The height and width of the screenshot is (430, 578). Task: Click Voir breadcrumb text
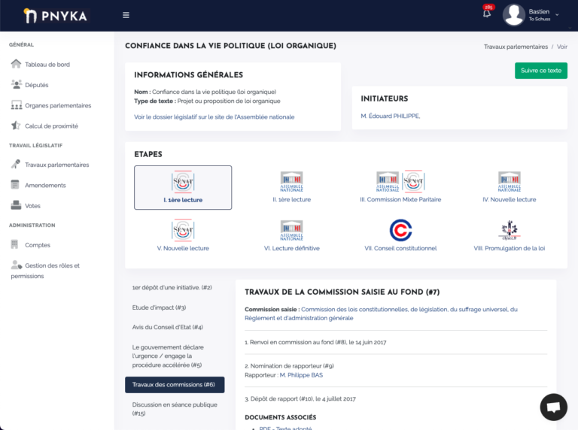click(561, 47)
